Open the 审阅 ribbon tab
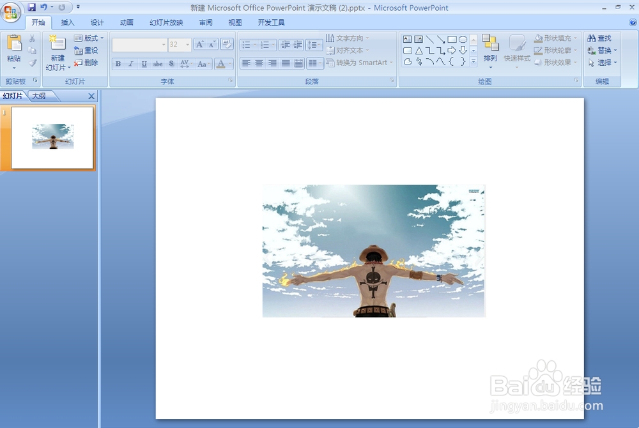This screenshot has width=639, height=428. coord(205,22)
